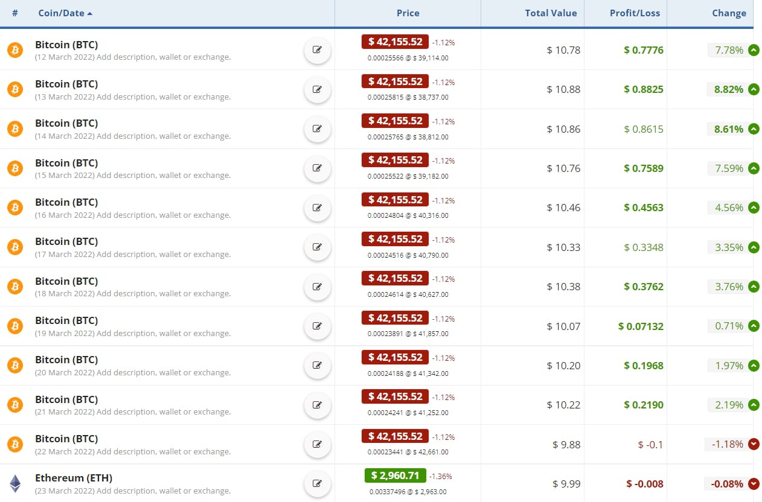Sort by Change column header
The height and width of the screenshot is (502, 762).
click(729, 13)
